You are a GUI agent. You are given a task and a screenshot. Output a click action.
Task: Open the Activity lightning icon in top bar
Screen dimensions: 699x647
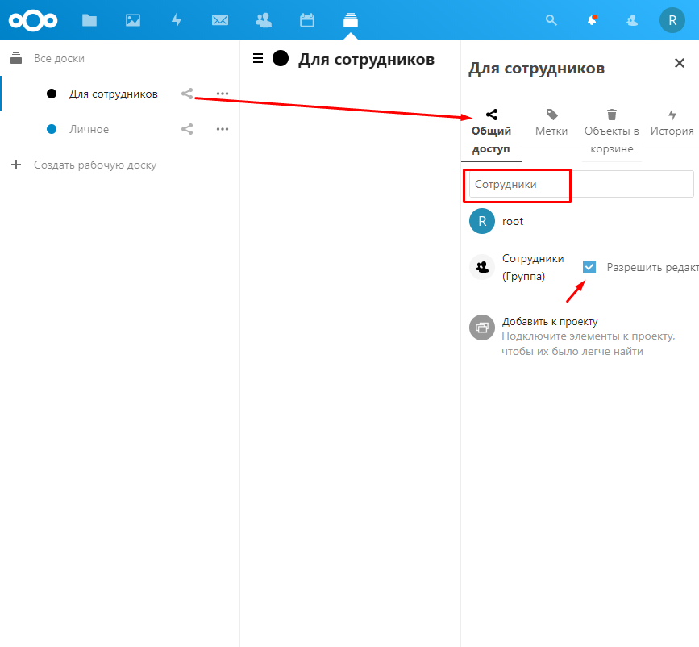177,20
